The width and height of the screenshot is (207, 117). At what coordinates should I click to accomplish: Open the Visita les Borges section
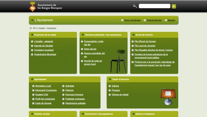pyautogui.click(x=154, y=20)
